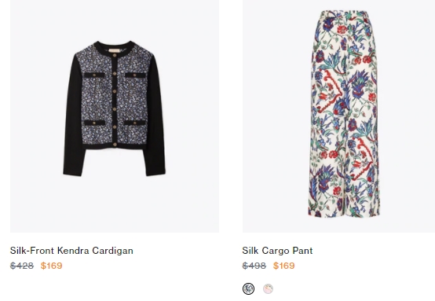Click the cardigan product photo

pyautogui.click(x=115, y=116)
